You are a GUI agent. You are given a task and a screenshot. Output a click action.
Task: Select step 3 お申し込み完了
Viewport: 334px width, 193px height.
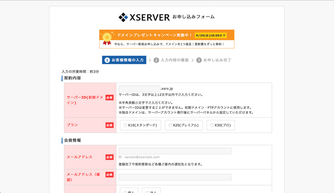(x=214, y=60)
